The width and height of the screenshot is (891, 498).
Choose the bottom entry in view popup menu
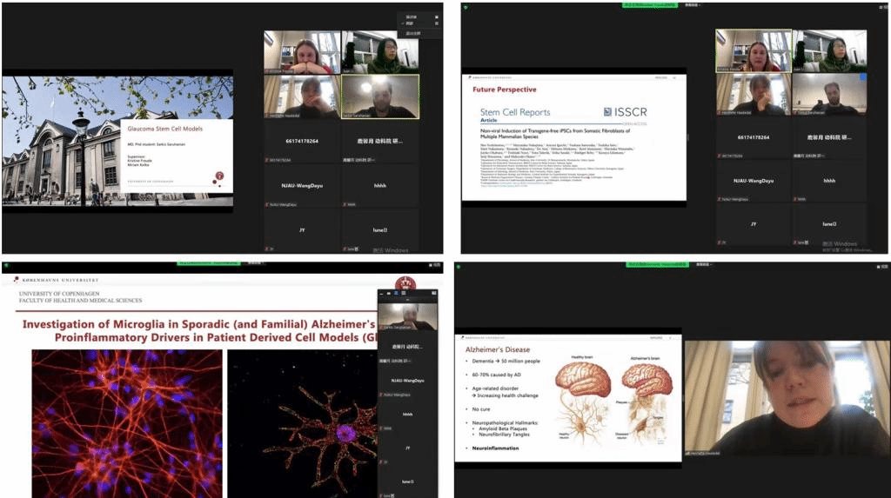pos(411,33)
